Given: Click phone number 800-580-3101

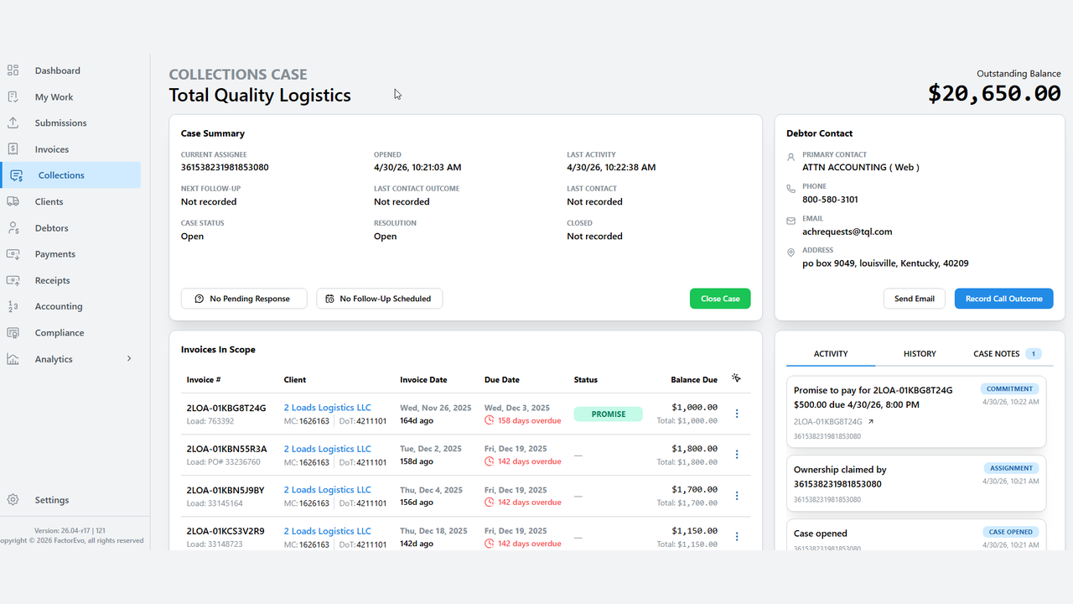Looking at the screenshot, I should [830, 200].
